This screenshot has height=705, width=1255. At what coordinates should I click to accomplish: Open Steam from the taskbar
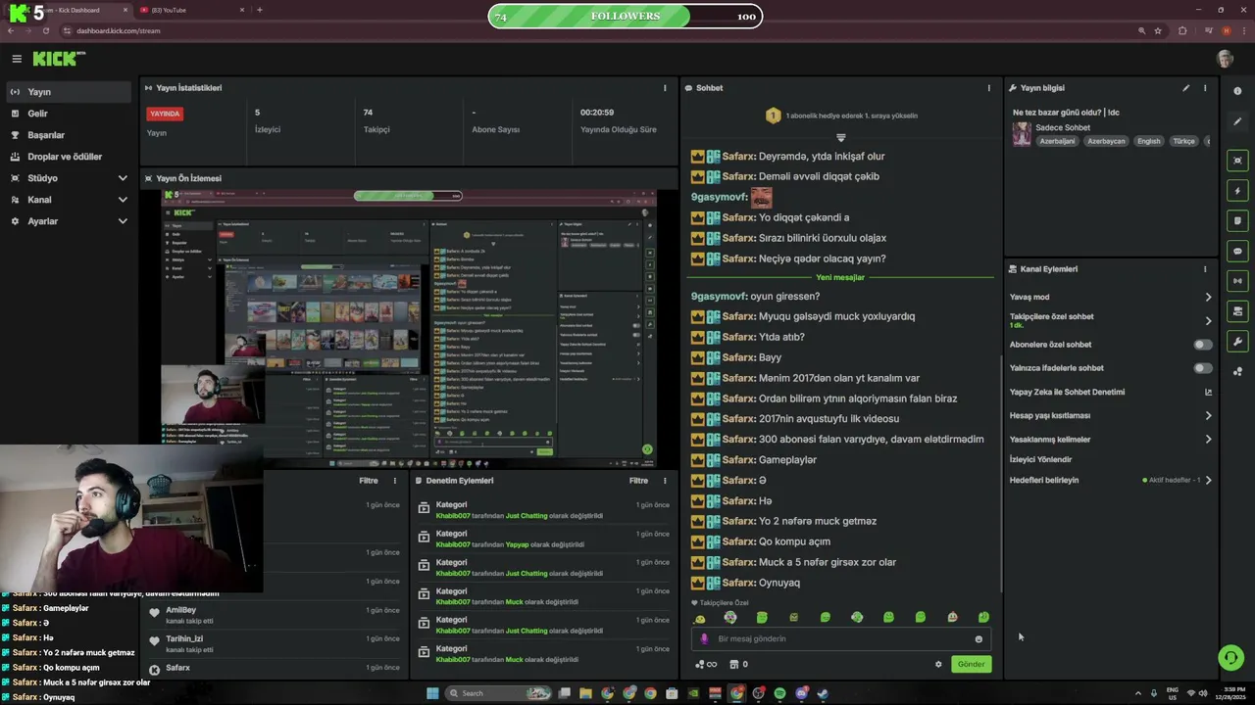[823, 693]
